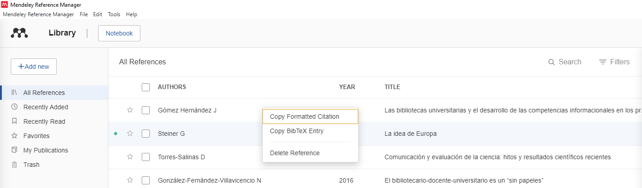Sort by the YEAR column header

tap(347, 87)
